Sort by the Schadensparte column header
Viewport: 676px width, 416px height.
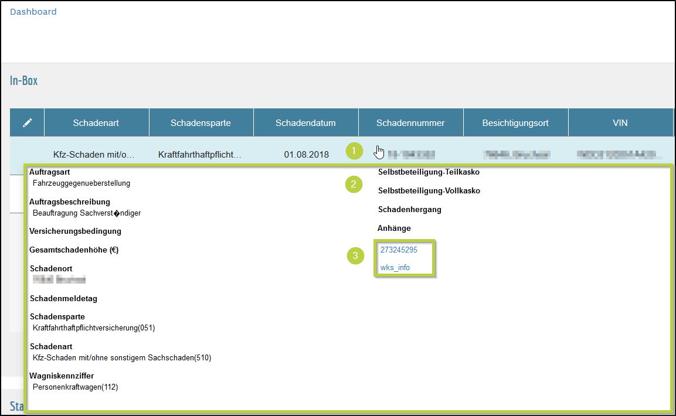(x=201, y=123)
